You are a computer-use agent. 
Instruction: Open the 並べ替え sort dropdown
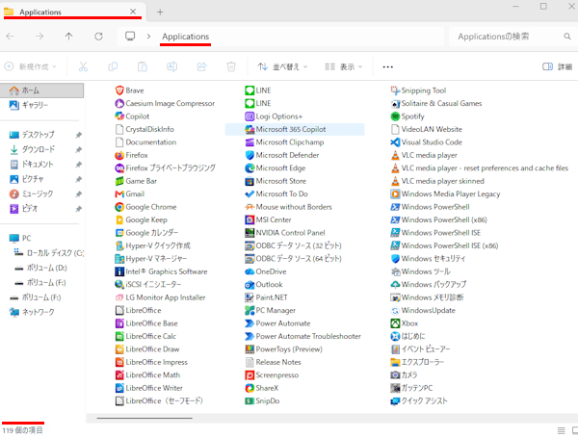click(x=282, y=66)
